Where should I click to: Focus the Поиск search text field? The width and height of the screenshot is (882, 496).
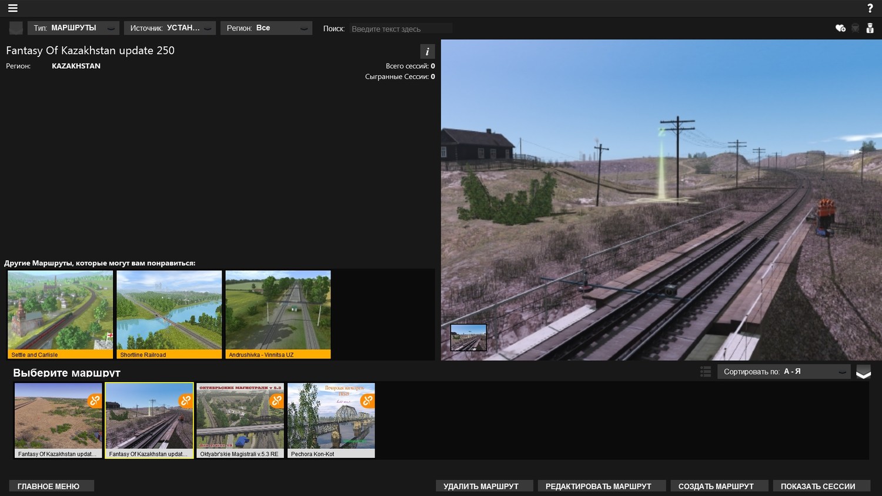coord(402,29)
